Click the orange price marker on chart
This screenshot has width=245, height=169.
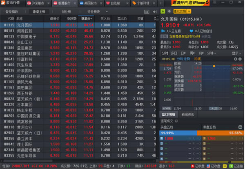click(x=214, y=66)
